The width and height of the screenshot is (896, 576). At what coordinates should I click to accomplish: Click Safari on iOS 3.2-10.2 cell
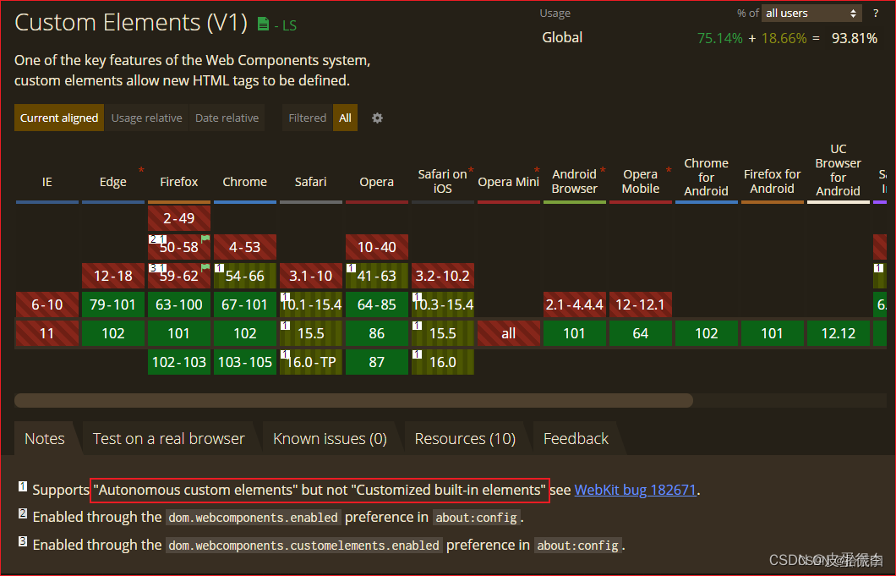[x=442, y=276]
